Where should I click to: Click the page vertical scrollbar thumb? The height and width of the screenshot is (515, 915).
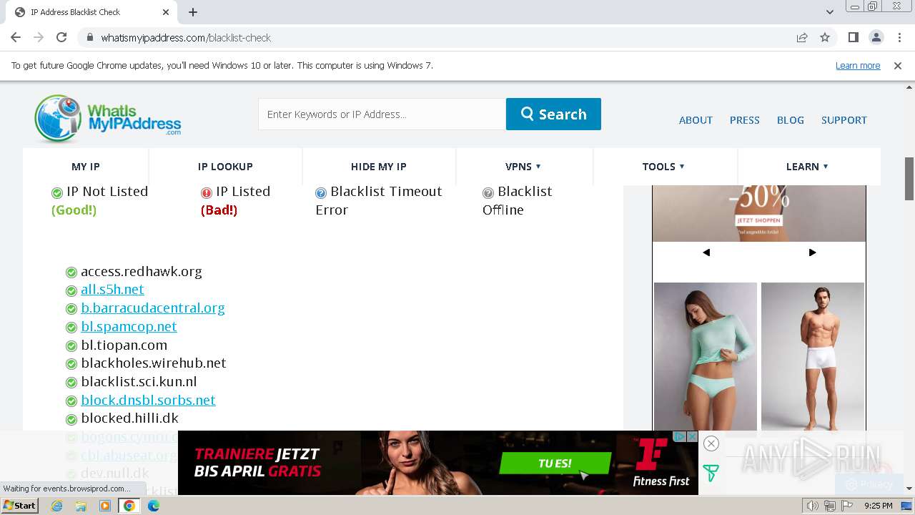(x=909, y=179)
